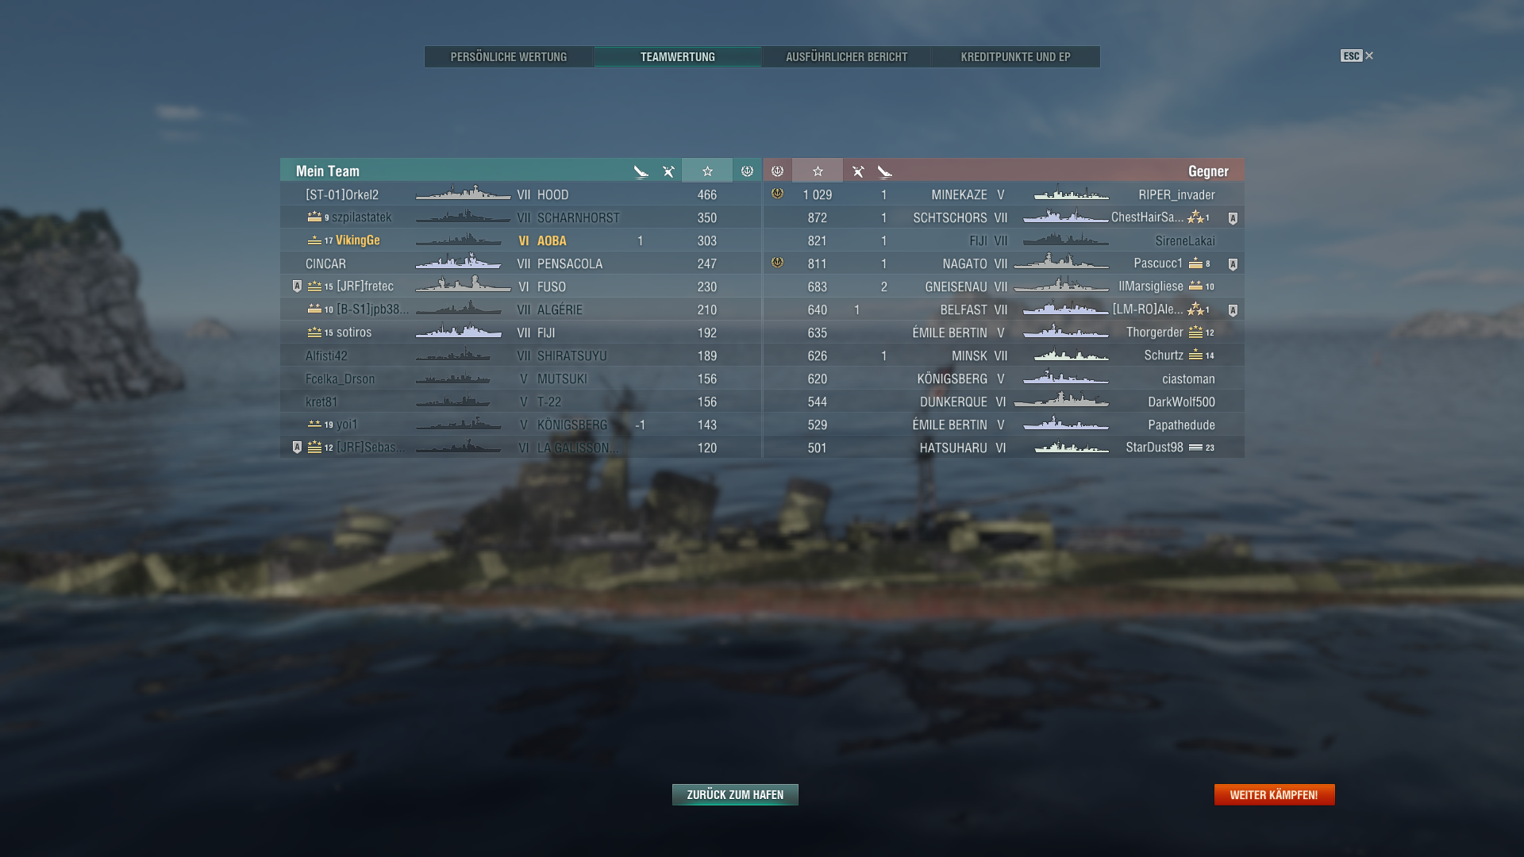Viewport: 1524px width, 857px height.
Task: Click clan badge next to ChestHairSa player
Action: click(x=1233, y=218)
